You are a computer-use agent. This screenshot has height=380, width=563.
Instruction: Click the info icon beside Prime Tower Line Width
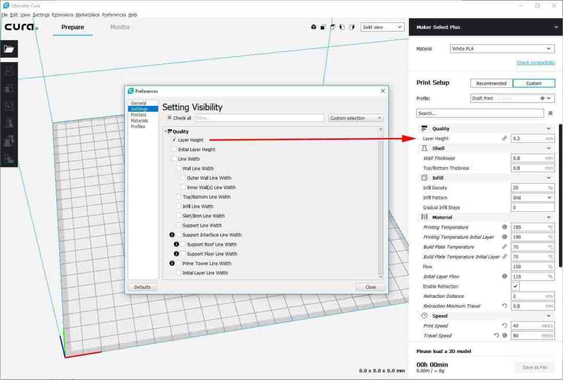tap(172, 263)
